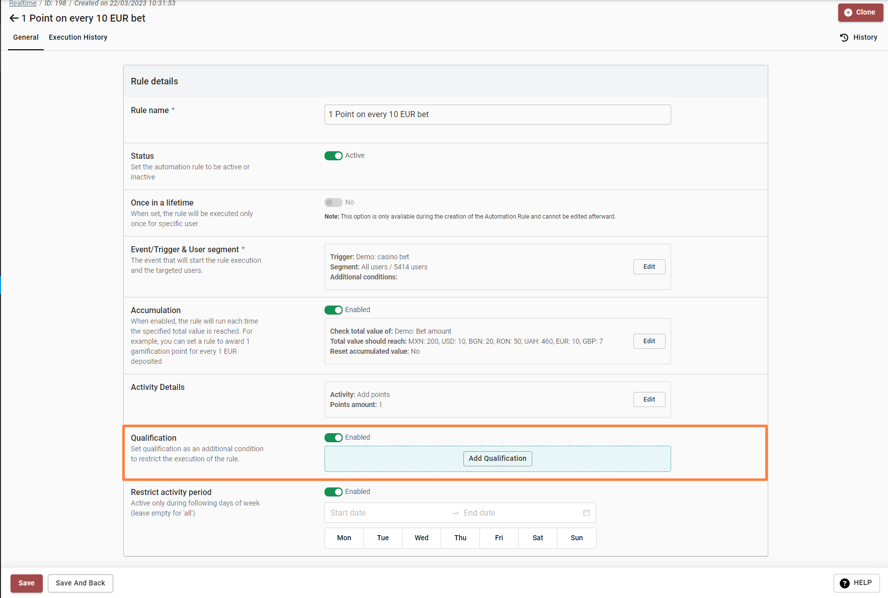
Task: Click the History clock icon
Action: 844,38
